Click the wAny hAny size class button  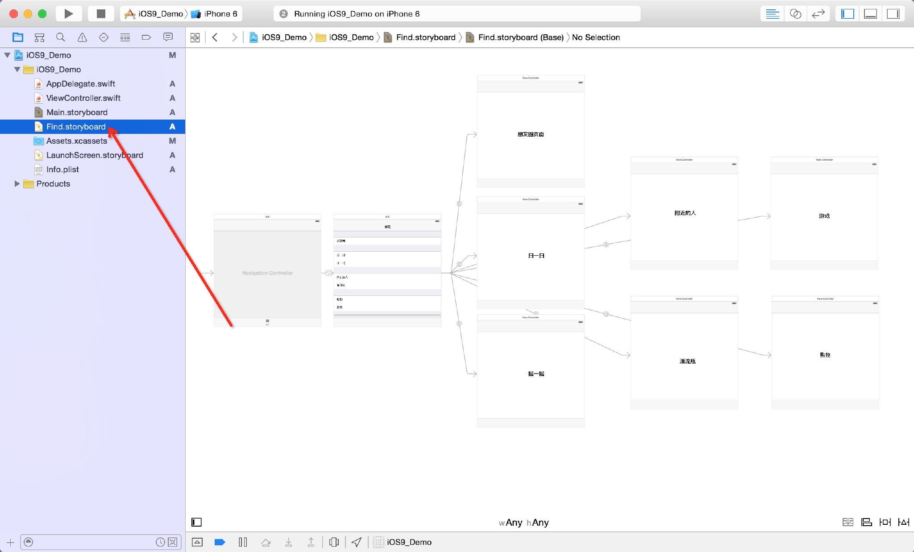[523, 522]
